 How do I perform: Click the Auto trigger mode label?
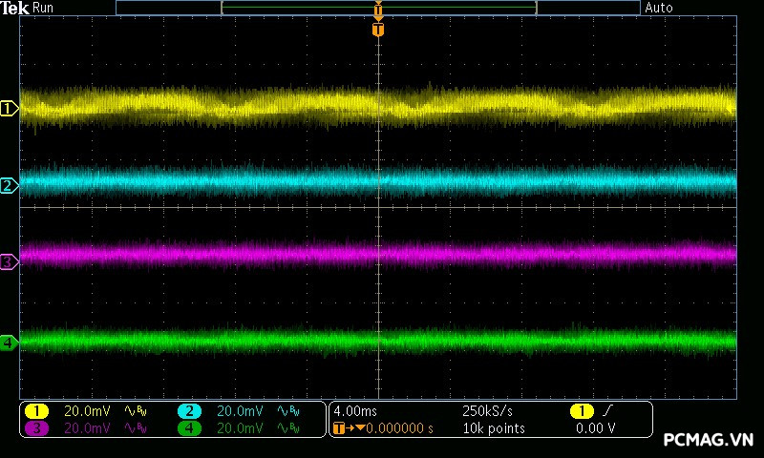pos(659,8)
